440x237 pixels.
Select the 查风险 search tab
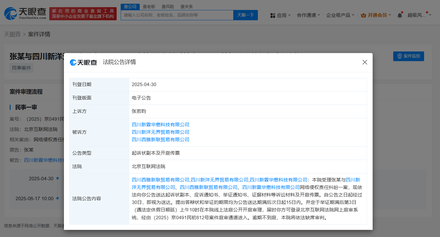(x=168, y=7)
